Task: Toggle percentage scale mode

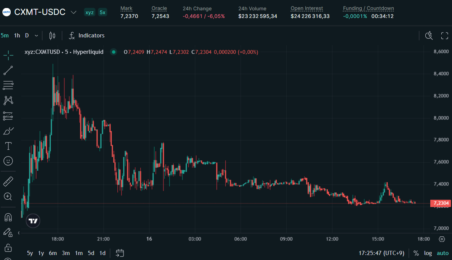Action: click(416, 253)
